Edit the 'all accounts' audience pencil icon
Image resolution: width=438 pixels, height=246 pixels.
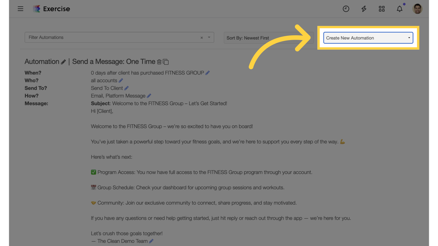pos(121,80)
